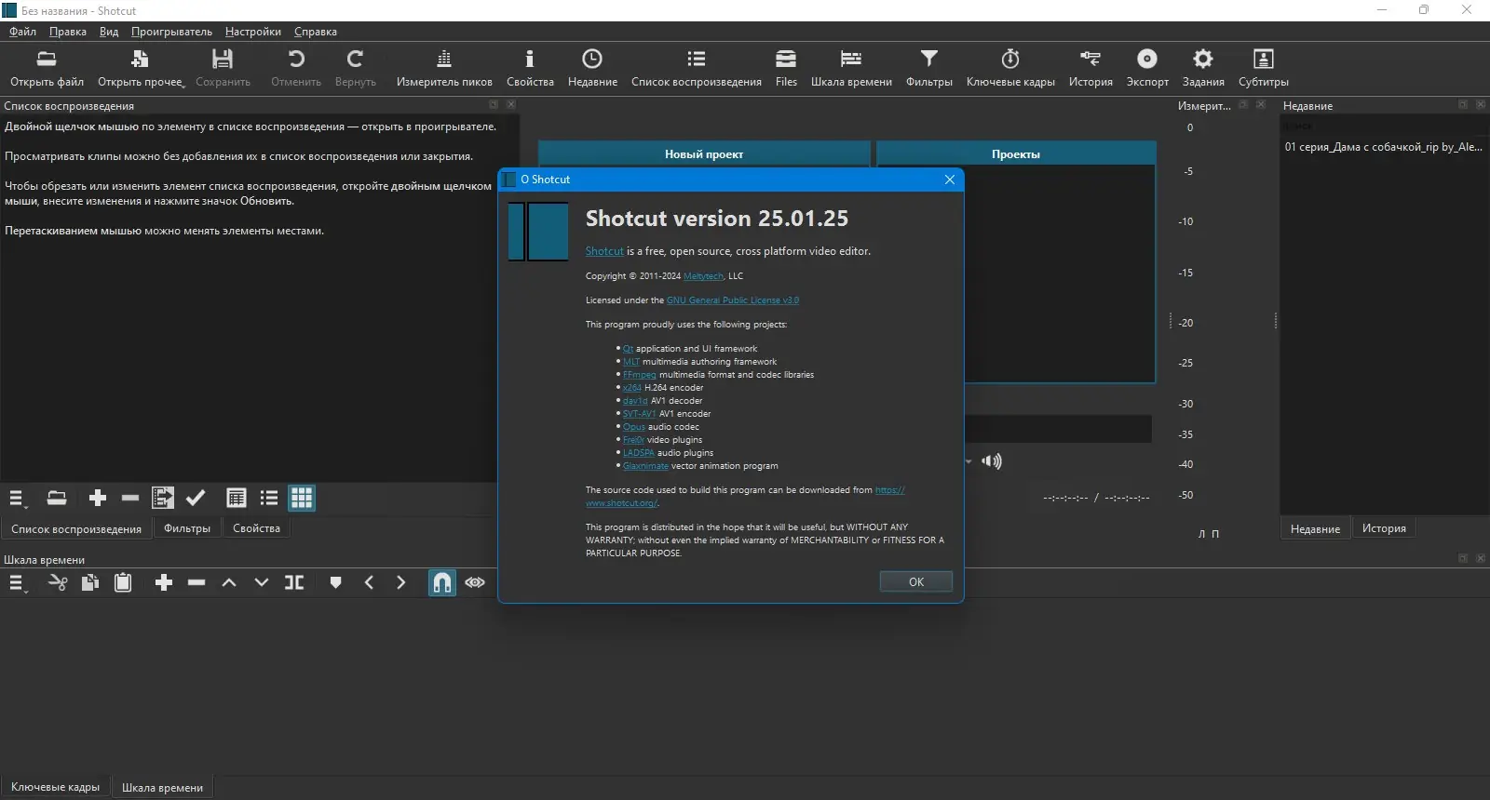Open the Правка menu
The width and height of the screenshot is (1490, 800).
click(68, 32)
